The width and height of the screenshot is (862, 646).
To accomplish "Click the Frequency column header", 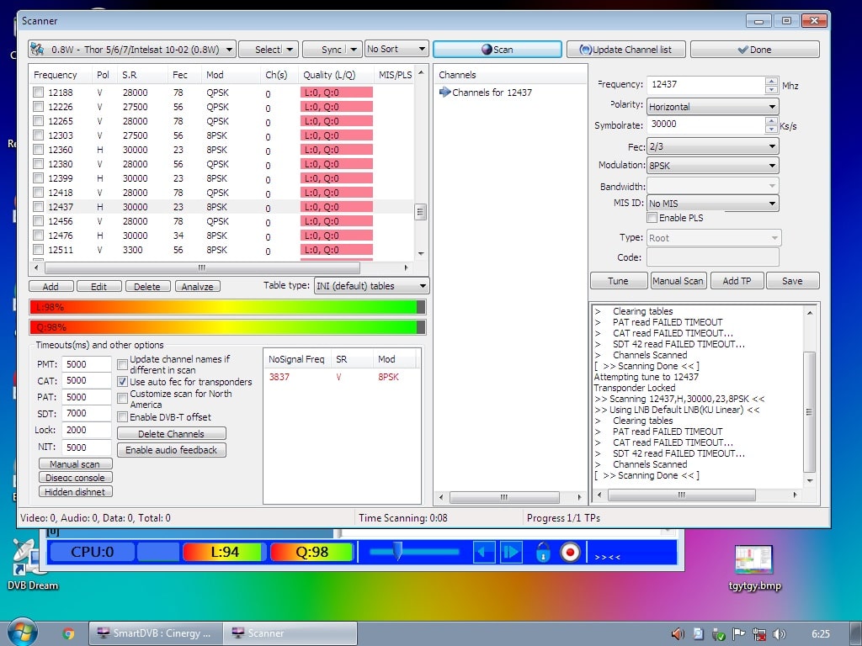I will [61, 75].
